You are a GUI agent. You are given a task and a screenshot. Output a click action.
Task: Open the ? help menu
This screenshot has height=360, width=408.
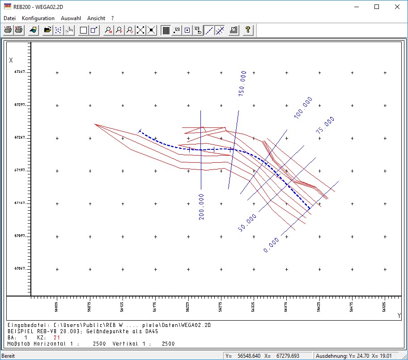tap(112, 18)
